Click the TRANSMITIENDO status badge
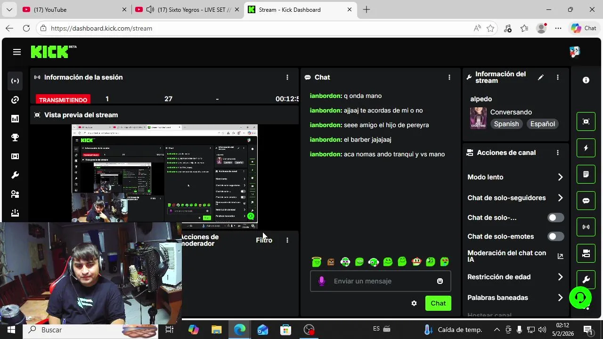The height and width of the screenshot is (339, 603). coord(63,100)
